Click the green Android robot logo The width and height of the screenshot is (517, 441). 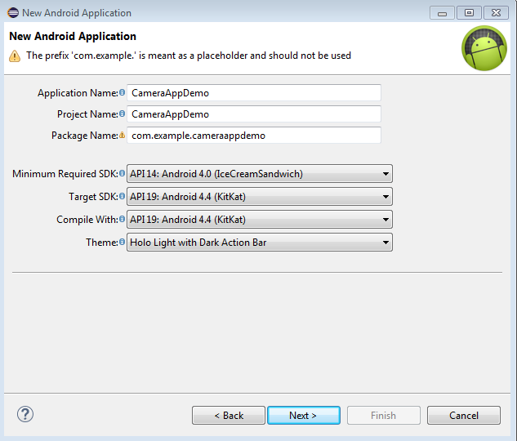[484, 48]
